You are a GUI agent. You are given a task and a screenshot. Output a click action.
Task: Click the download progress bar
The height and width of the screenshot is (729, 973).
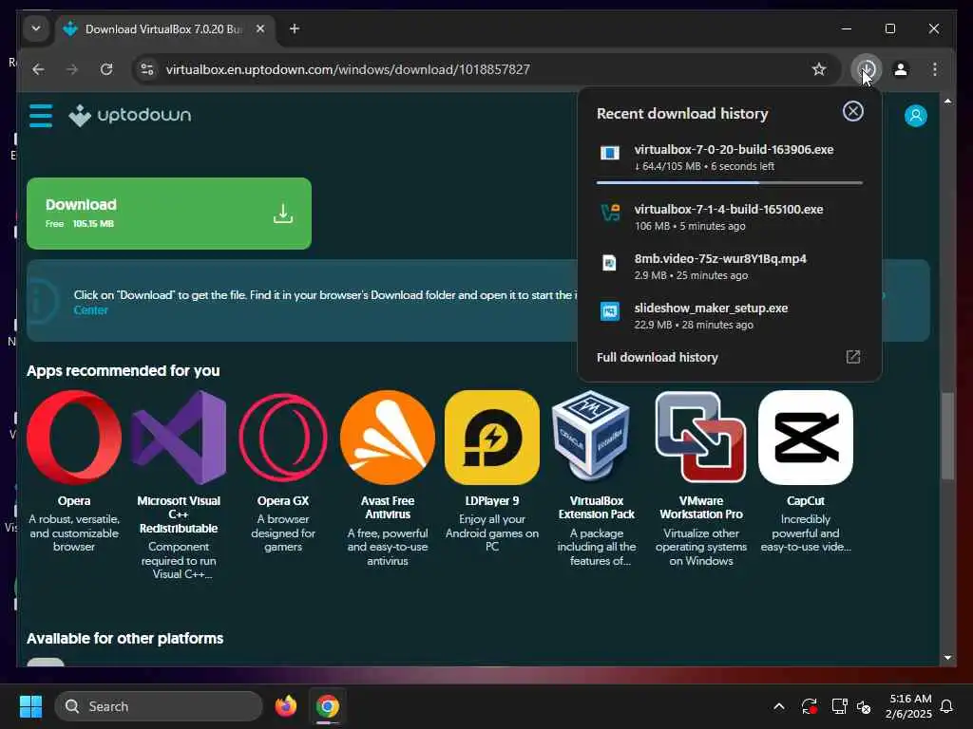(x=729, y=183)
